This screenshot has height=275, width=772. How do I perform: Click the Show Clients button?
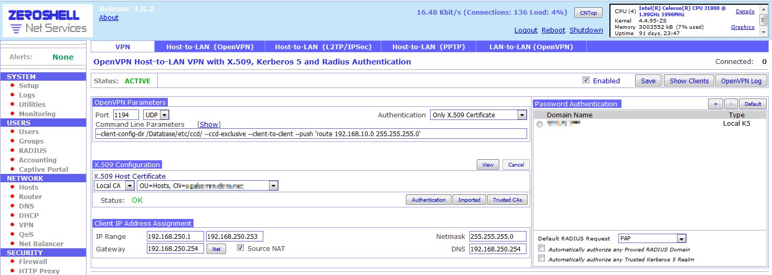click(x=689, y=81)
